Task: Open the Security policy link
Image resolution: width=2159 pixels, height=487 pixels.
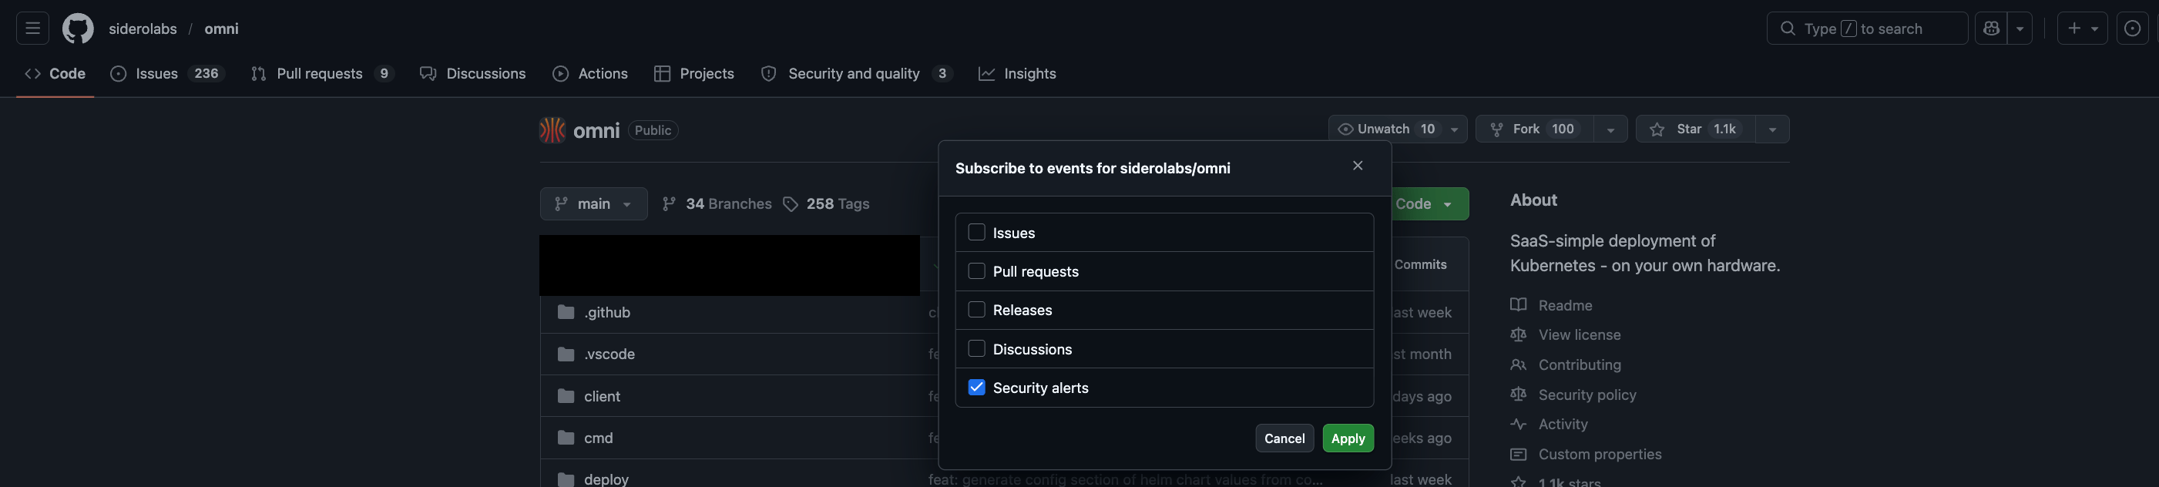Action: coord(1587,395)
